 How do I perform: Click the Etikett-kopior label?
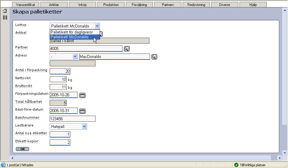(27, 141)
